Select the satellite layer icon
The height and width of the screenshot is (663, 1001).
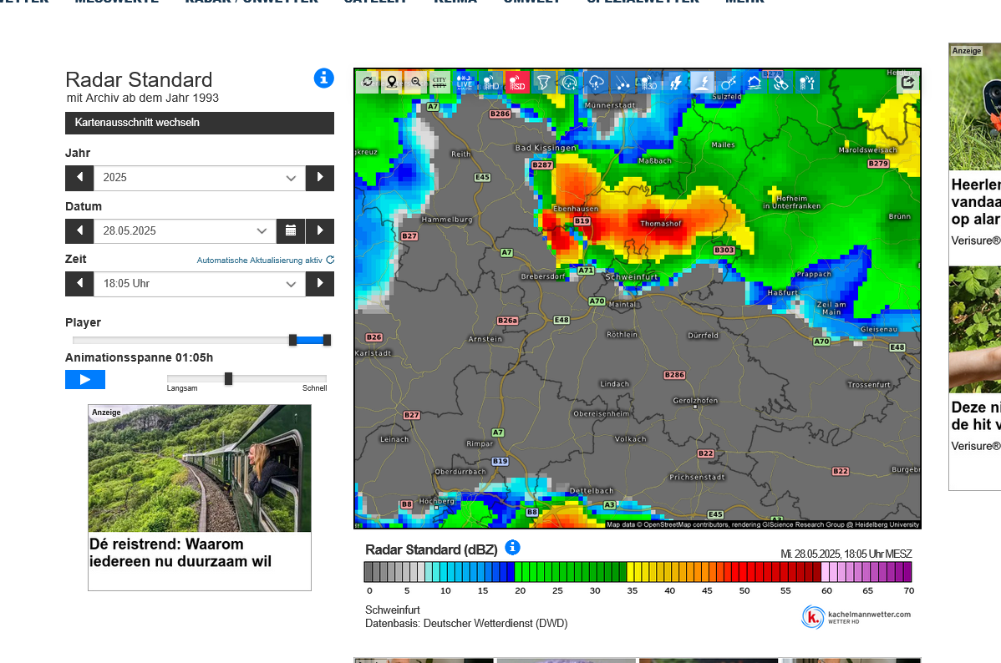[x=780, y=82]
